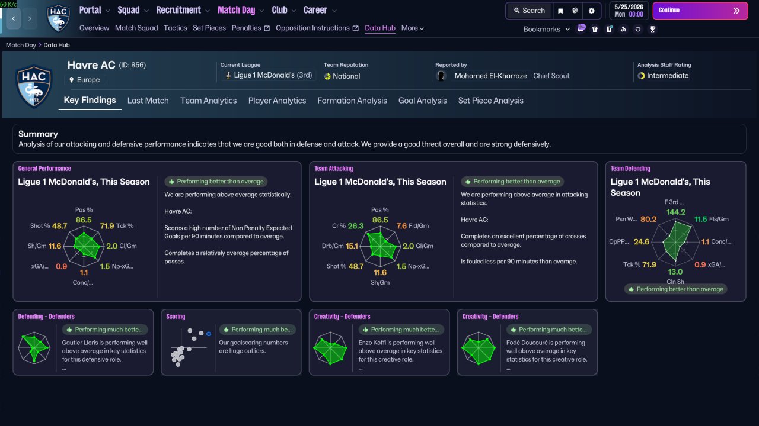Click the Enzo Koffi radar chart thumbnail

coord(330,348)
